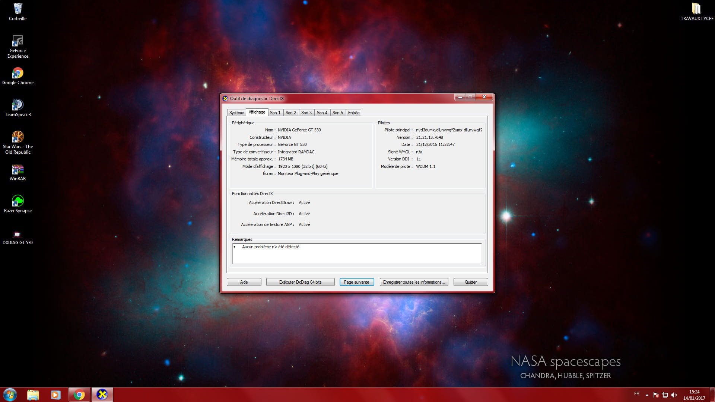Select the DXDIAG GT 530 desktop file
715x402 pixels.
[x=18, y=238]
